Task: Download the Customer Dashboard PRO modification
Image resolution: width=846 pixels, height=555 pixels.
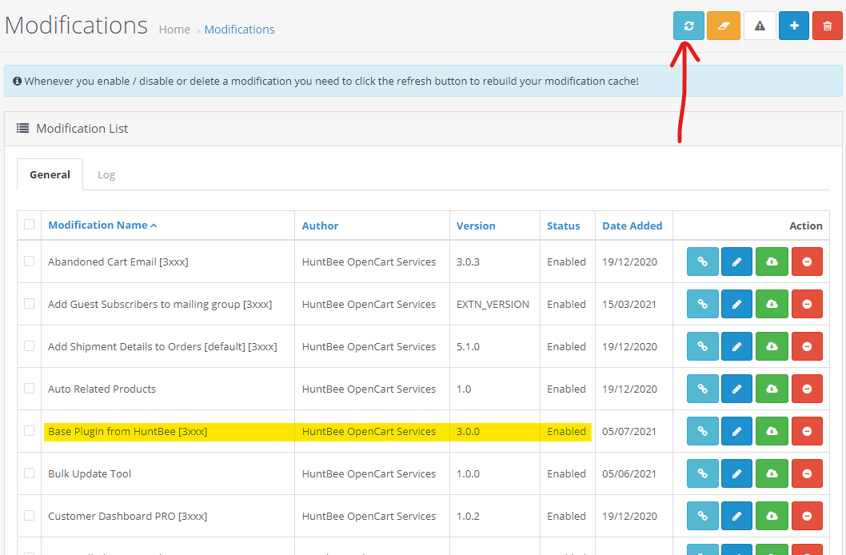Action: click(772, 516)
